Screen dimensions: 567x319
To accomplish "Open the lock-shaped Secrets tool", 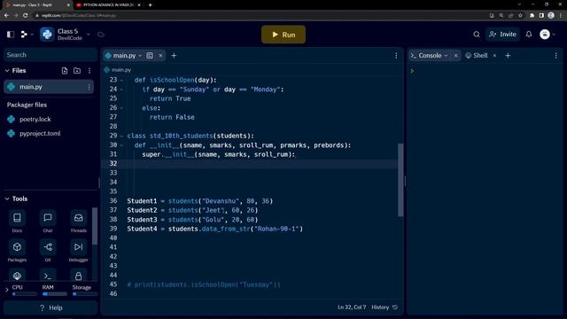I will click(x=79, y=276).
